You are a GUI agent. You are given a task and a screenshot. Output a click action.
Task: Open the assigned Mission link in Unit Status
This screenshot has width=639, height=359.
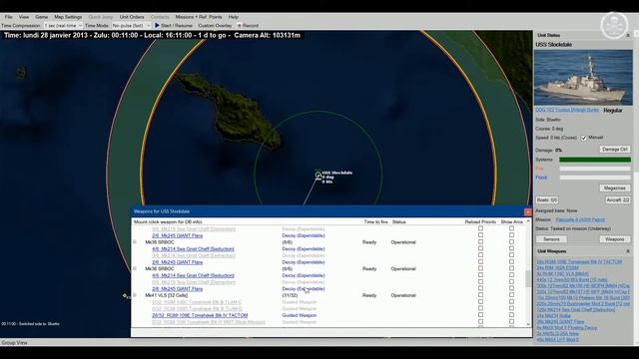[x=579, y=219]
